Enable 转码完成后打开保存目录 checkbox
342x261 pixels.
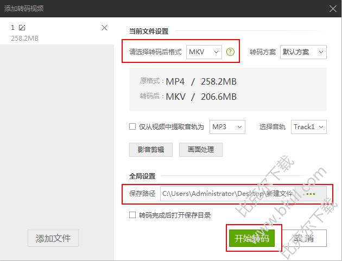pos(132,215)
